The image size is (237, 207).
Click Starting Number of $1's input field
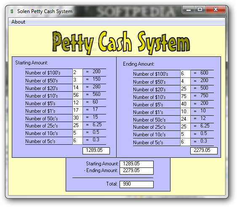(77, 110)
